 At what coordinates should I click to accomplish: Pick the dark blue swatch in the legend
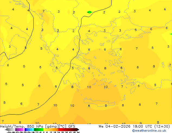point(26,130)
